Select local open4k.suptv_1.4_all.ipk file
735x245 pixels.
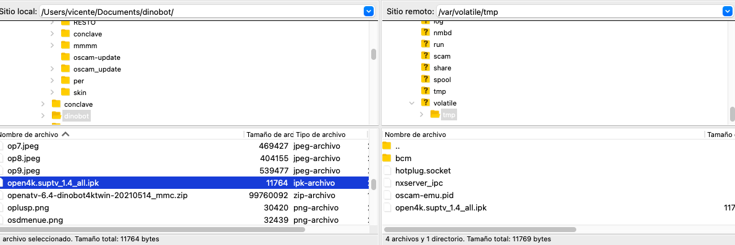184,183
